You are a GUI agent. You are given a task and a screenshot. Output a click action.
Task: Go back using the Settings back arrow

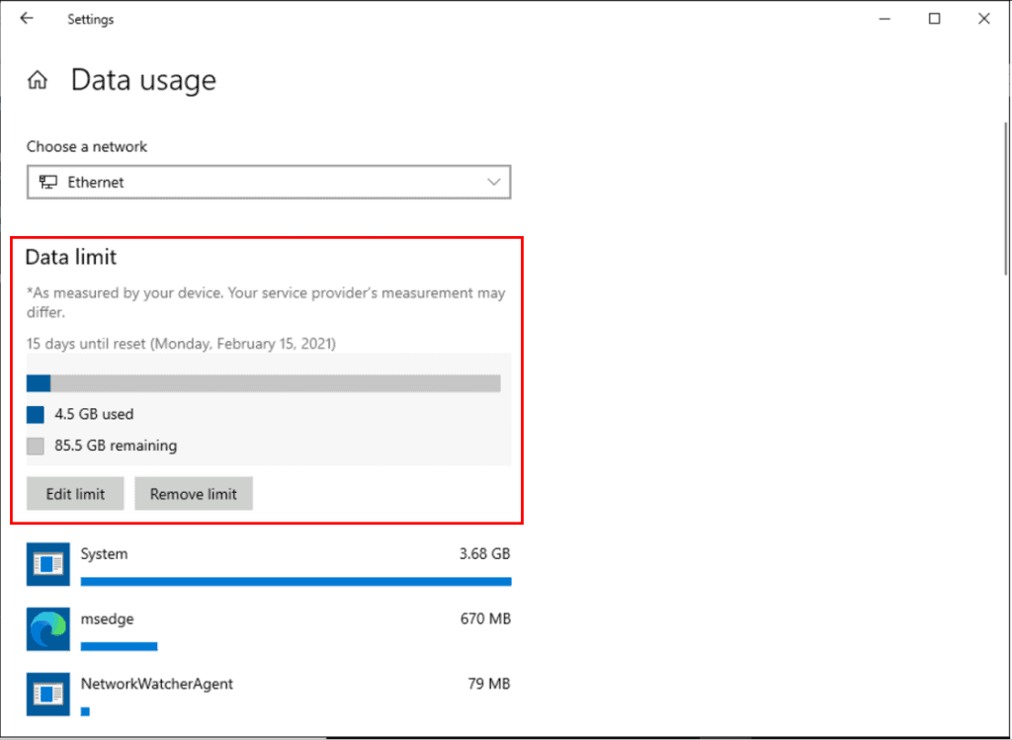tap(27, 19)
